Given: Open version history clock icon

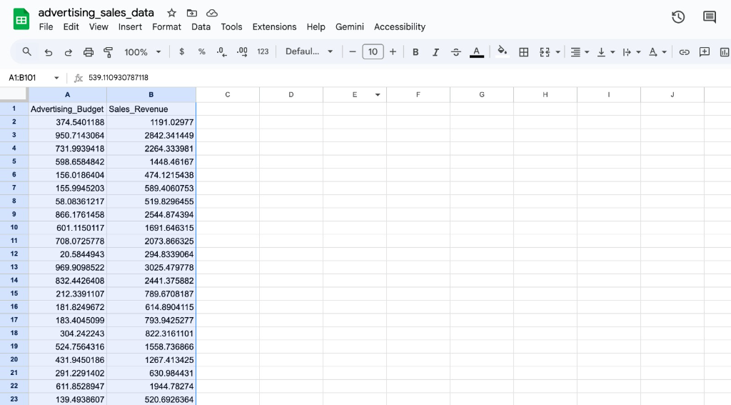Looking at the screenshot, I should pos(678,17).
